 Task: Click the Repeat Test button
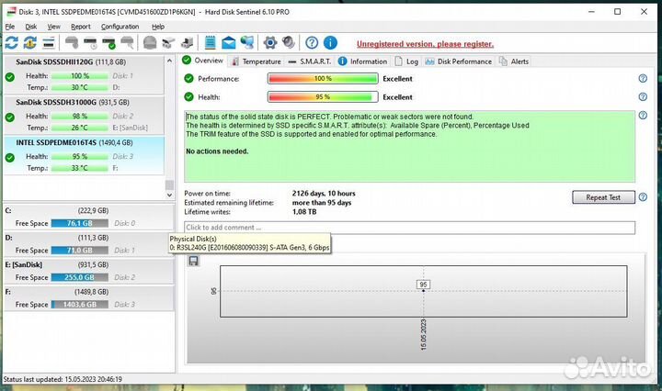(603, 197)
